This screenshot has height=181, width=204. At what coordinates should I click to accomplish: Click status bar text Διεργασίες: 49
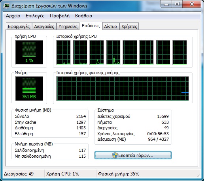(19, 174)
